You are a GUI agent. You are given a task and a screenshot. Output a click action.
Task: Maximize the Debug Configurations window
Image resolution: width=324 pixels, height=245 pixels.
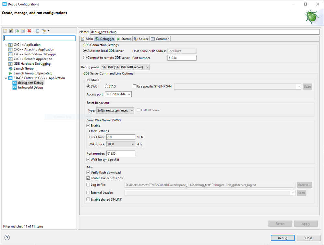click(x=306, y=4)
